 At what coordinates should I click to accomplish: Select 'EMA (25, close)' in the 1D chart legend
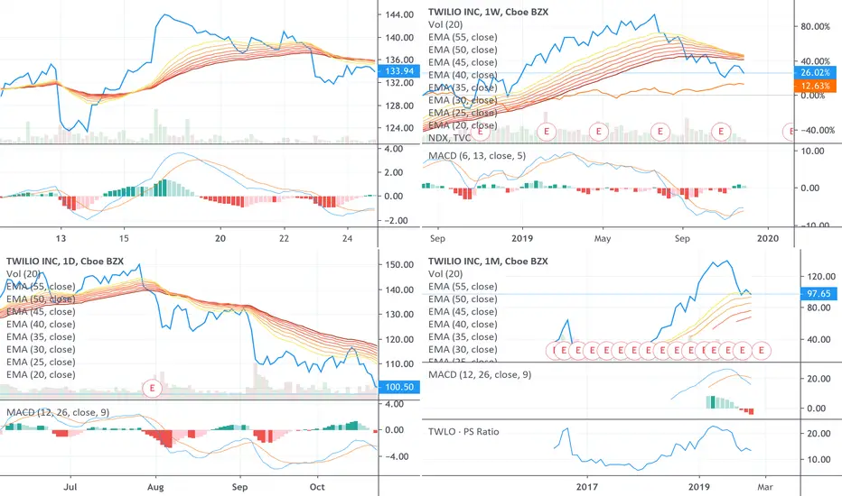(41, 362)
